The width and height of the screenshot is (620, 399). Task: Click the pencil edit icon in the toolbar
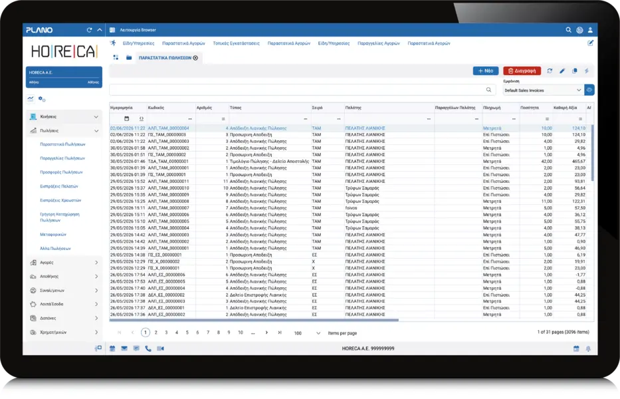[562, 71]
